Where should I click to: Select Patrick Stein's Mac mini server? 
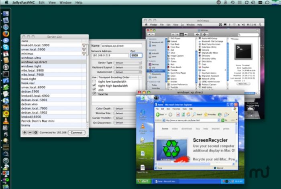[x=53, y=121]
